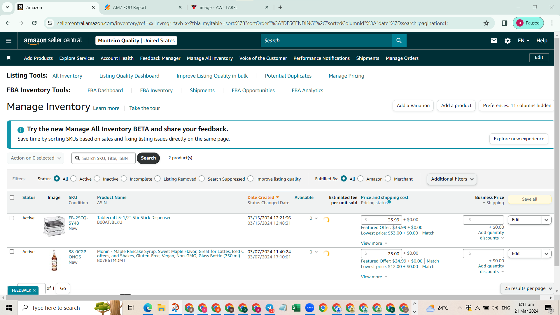This screenshot has width=560, height=315.
Task: Expand the Additional filters dropdown
Action: pos(452,179)
